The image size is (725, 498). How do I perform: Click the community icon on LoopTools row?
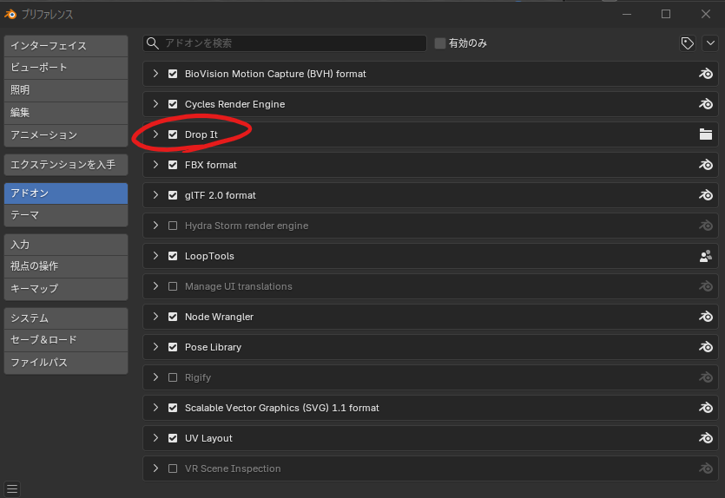tap(705, 256)
